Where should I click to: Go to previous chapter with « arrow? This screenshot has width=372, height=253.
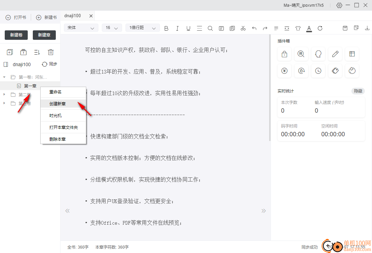point(67,211)
